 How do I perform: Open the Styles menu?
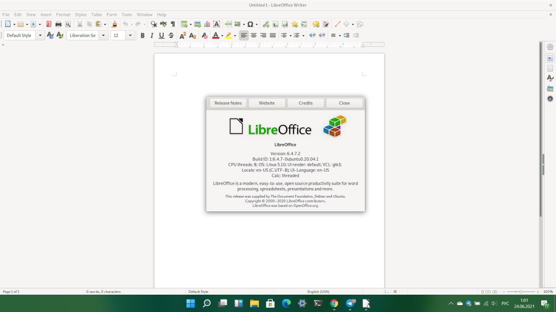(81, 15)
